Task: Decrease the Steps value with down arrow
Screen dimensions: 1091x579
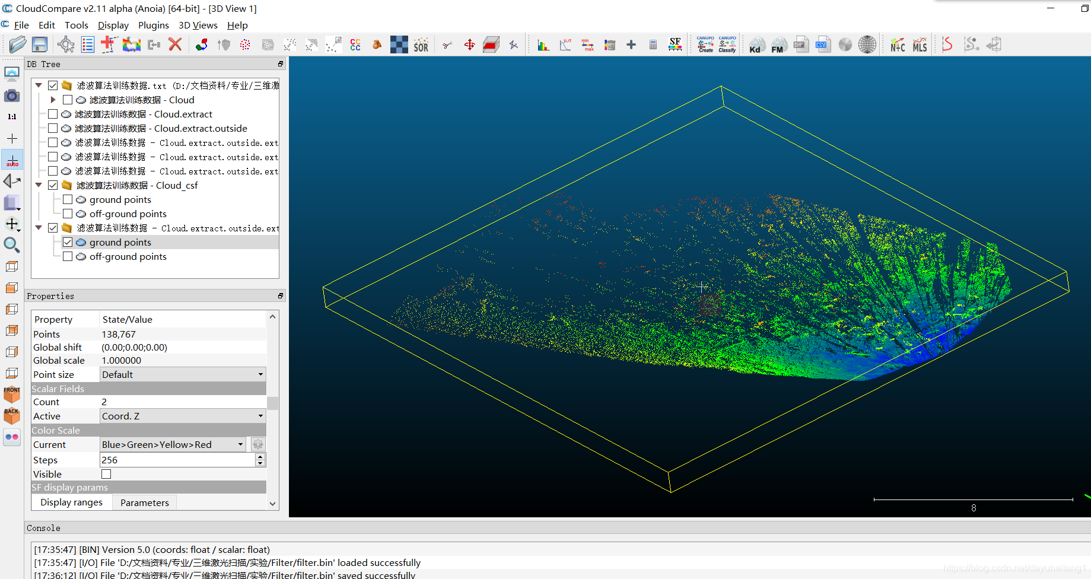Action: point(260,463)
